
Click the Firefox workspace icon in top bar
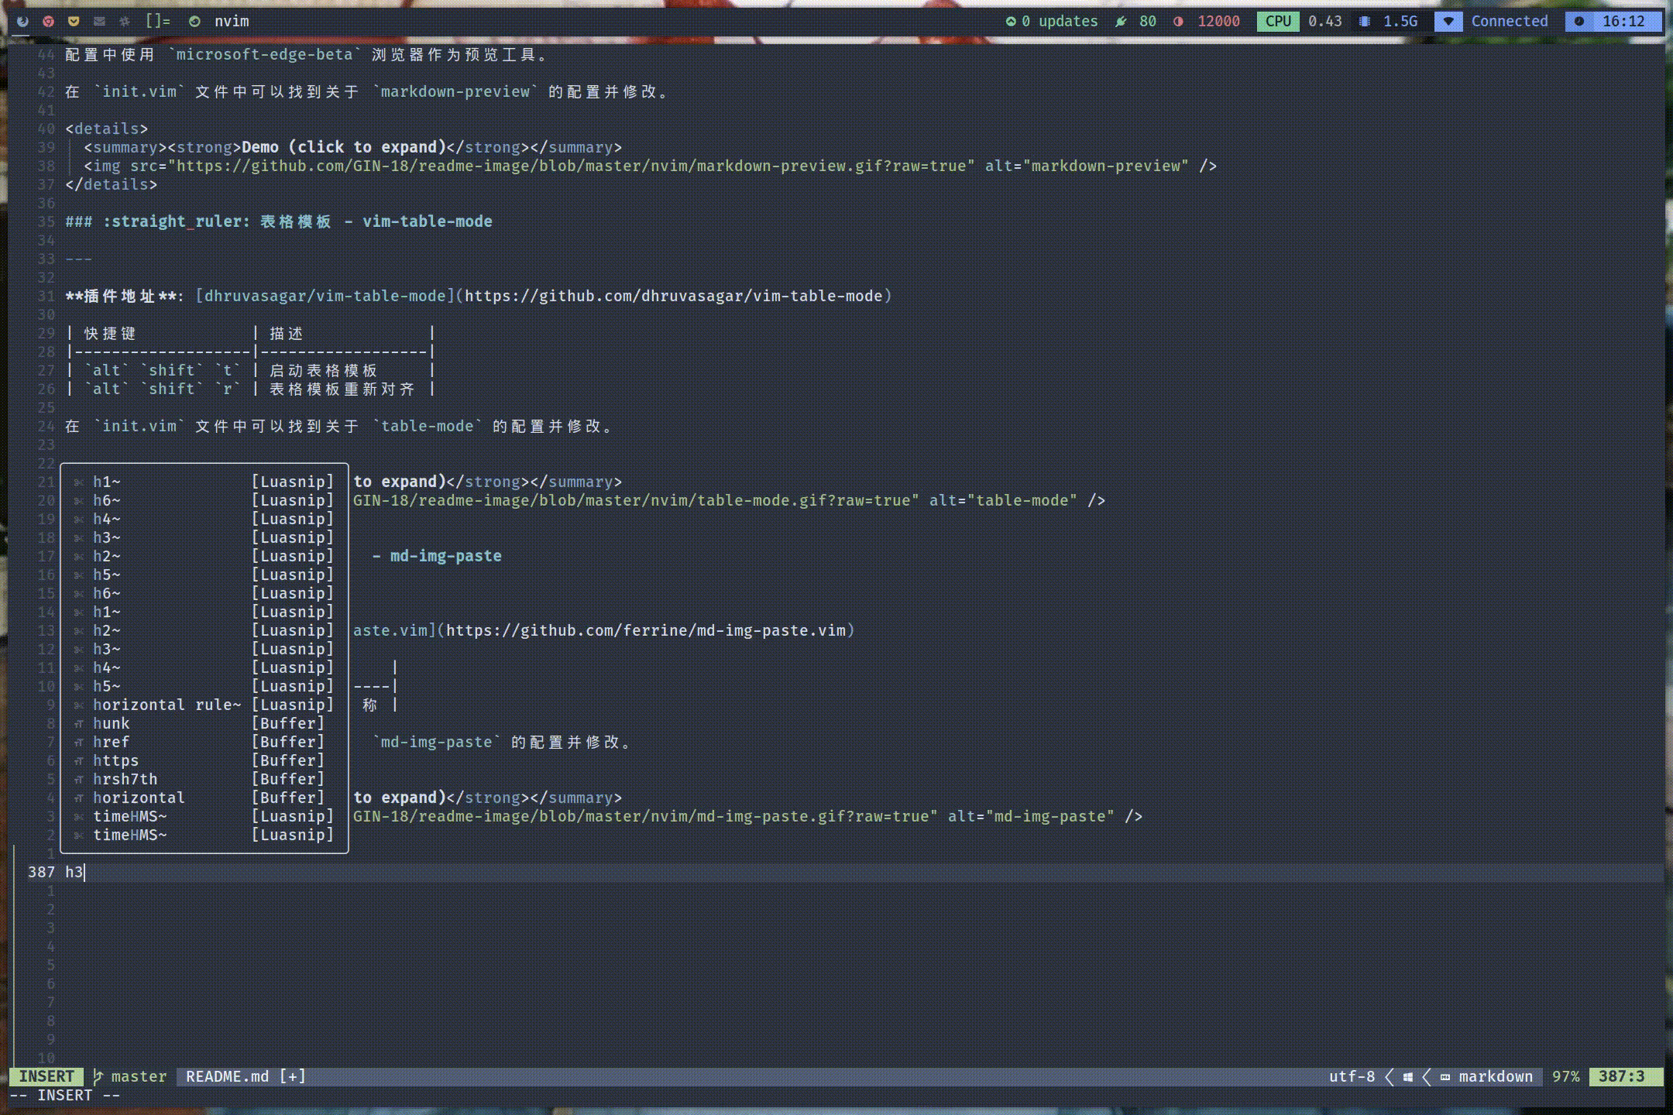pos(22,21)
